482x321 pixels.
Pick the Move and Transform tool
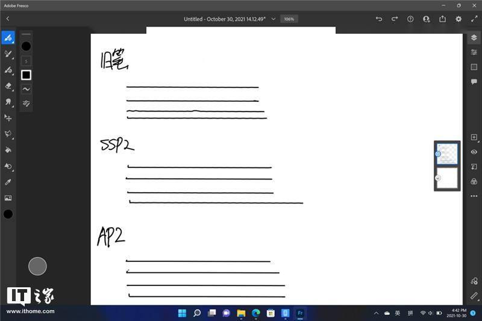tap(8, 118)
